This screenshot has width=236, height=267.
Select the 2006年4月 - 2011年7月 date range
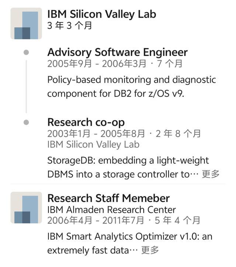coord(96,220)
